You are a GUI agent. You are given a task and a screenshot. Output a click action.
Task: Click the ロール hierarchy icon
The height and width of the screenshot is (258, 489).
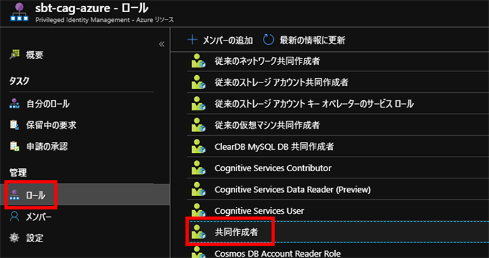[14, 195]
